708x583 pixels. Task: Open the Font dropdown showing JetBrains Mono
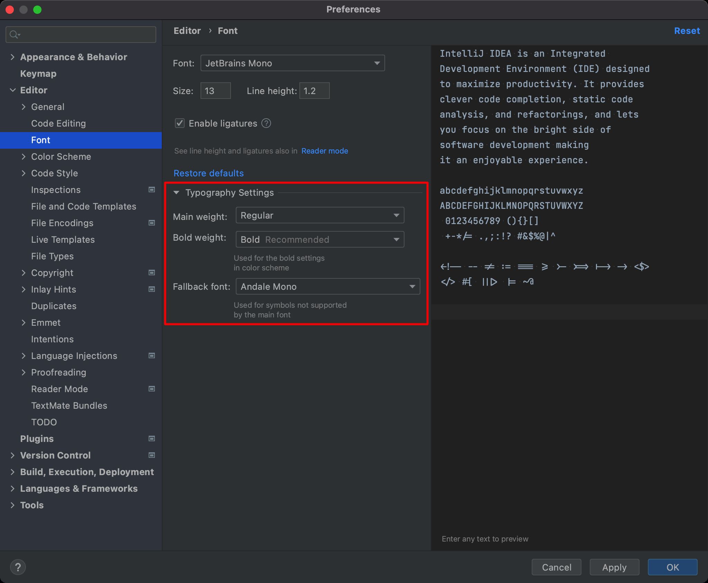pyautogui.click(x=292, y=63)
